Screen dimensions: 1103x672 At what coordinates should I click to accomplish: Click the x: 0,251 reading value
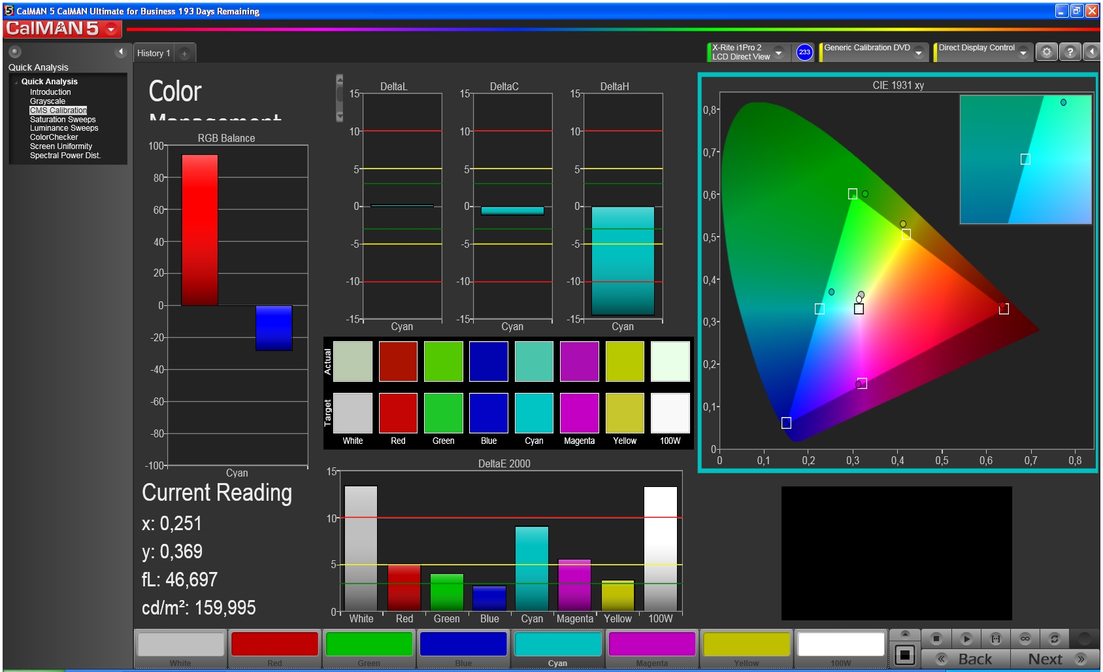coord(172,524)
